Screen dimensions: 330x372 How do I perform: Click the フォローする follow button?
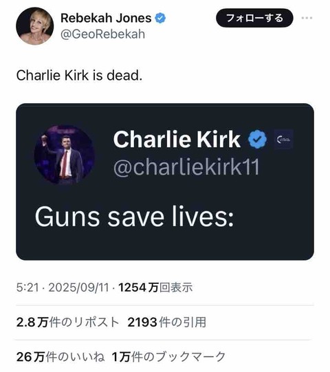pos(254,18)
